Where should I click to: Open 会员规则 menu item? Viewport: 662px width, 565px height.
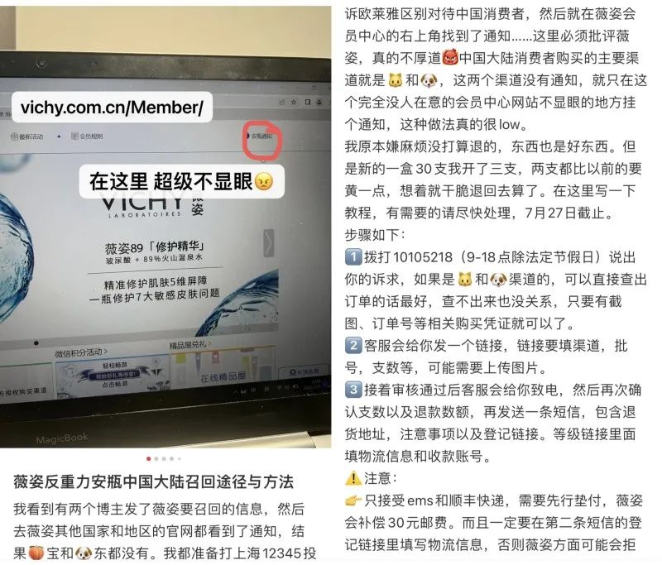click(87, 136)
